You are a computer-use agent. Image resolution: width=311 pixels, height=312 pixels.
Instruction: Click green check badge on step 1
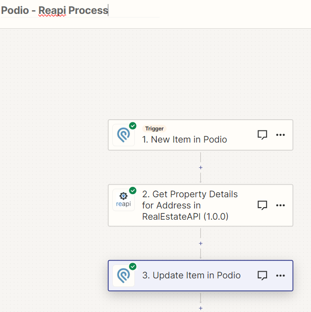point(133,126)
